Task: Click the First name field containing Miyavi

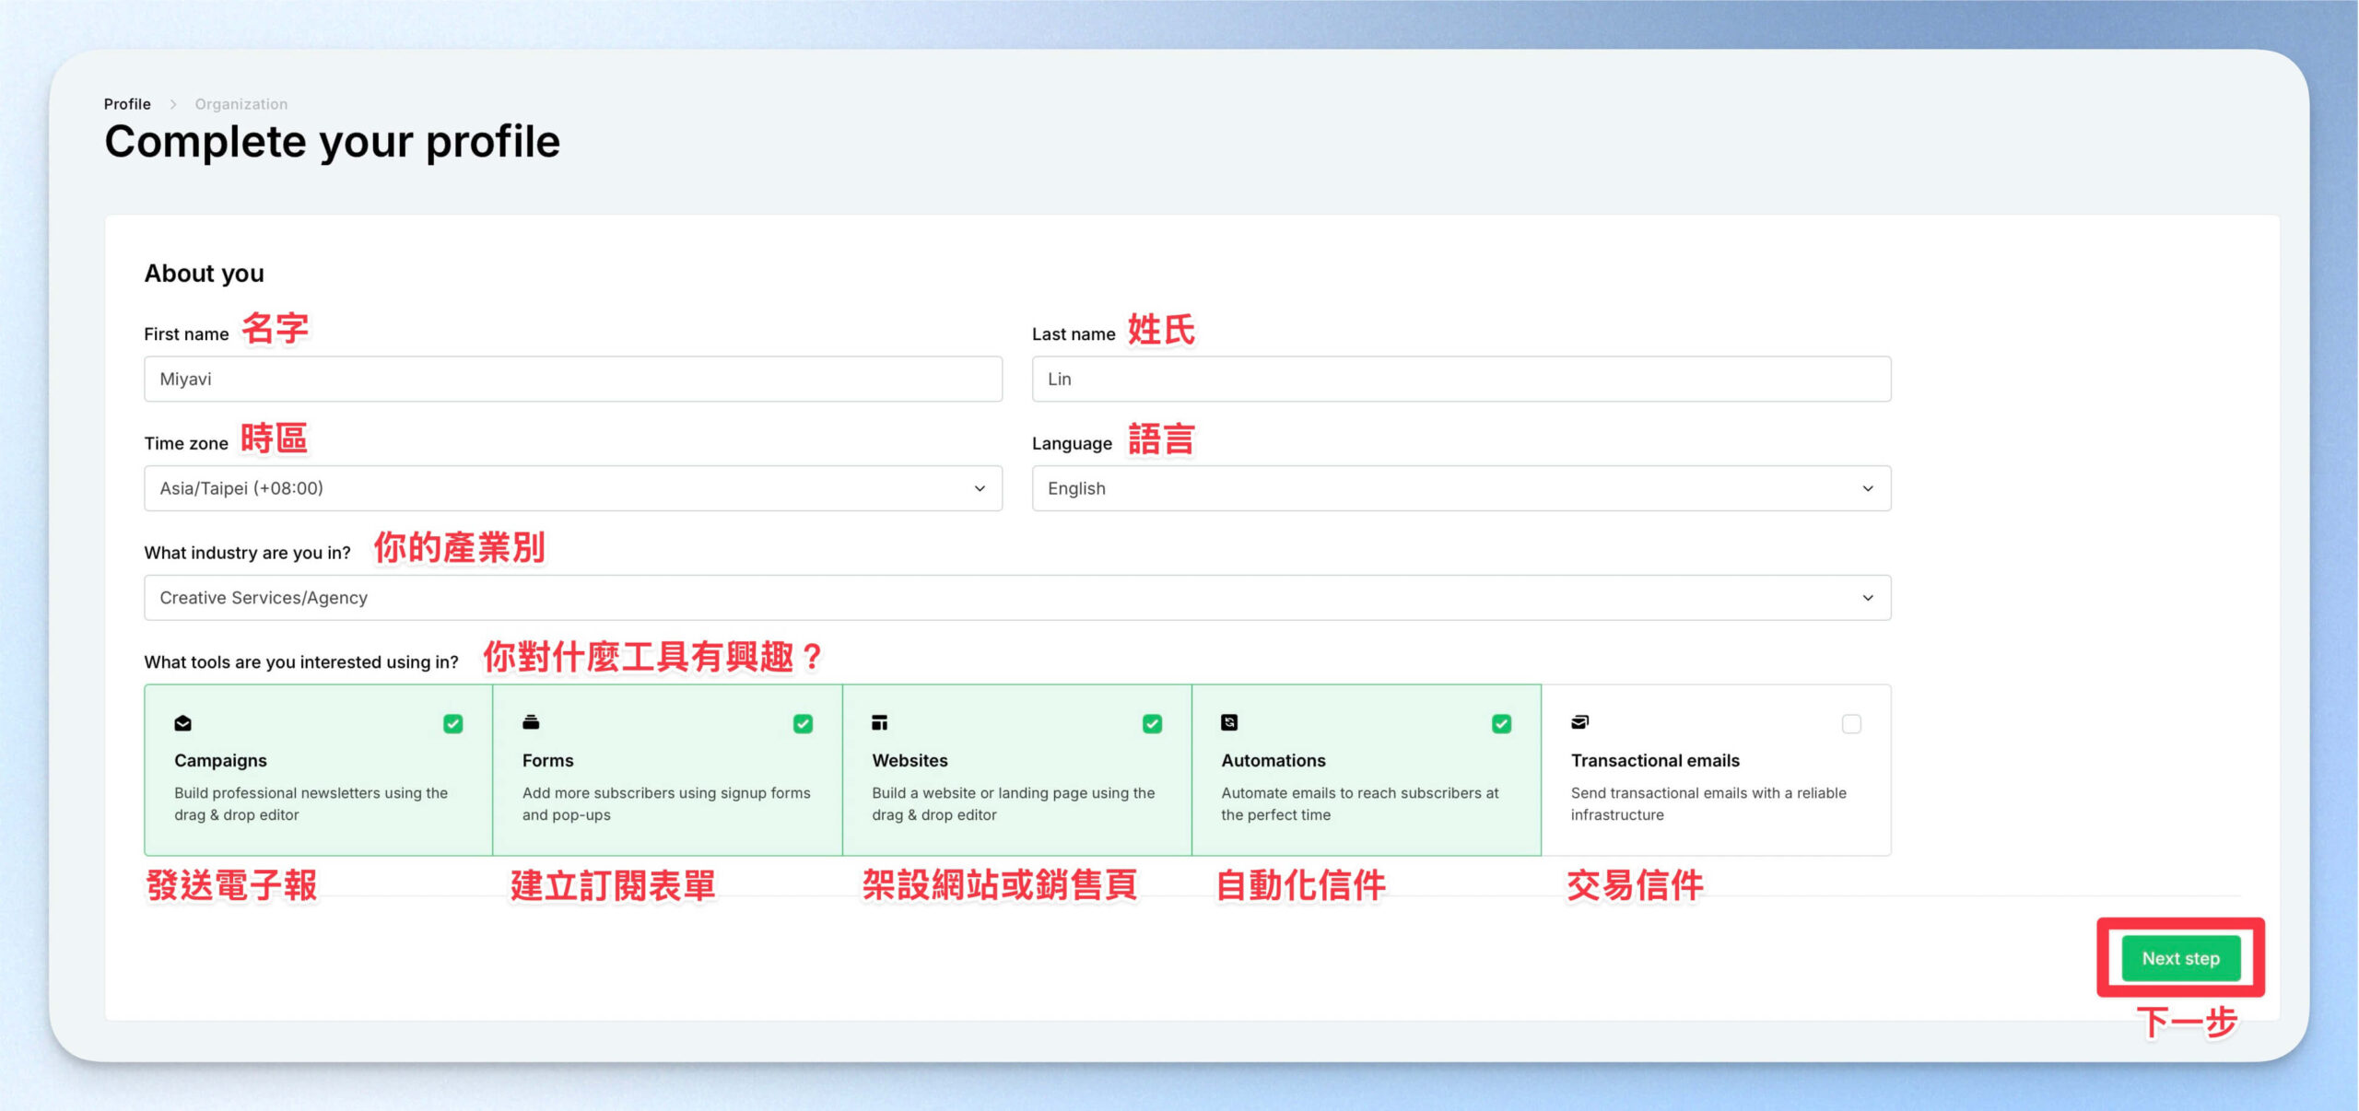Action: 573,379
